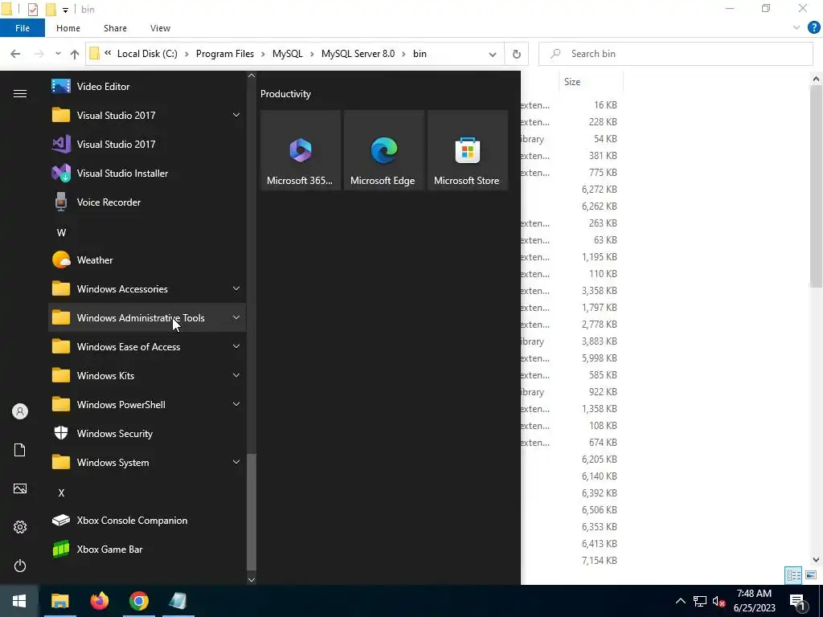Open Video Editor from the app list
Screen dimensions: 823x617
point(147,87)
